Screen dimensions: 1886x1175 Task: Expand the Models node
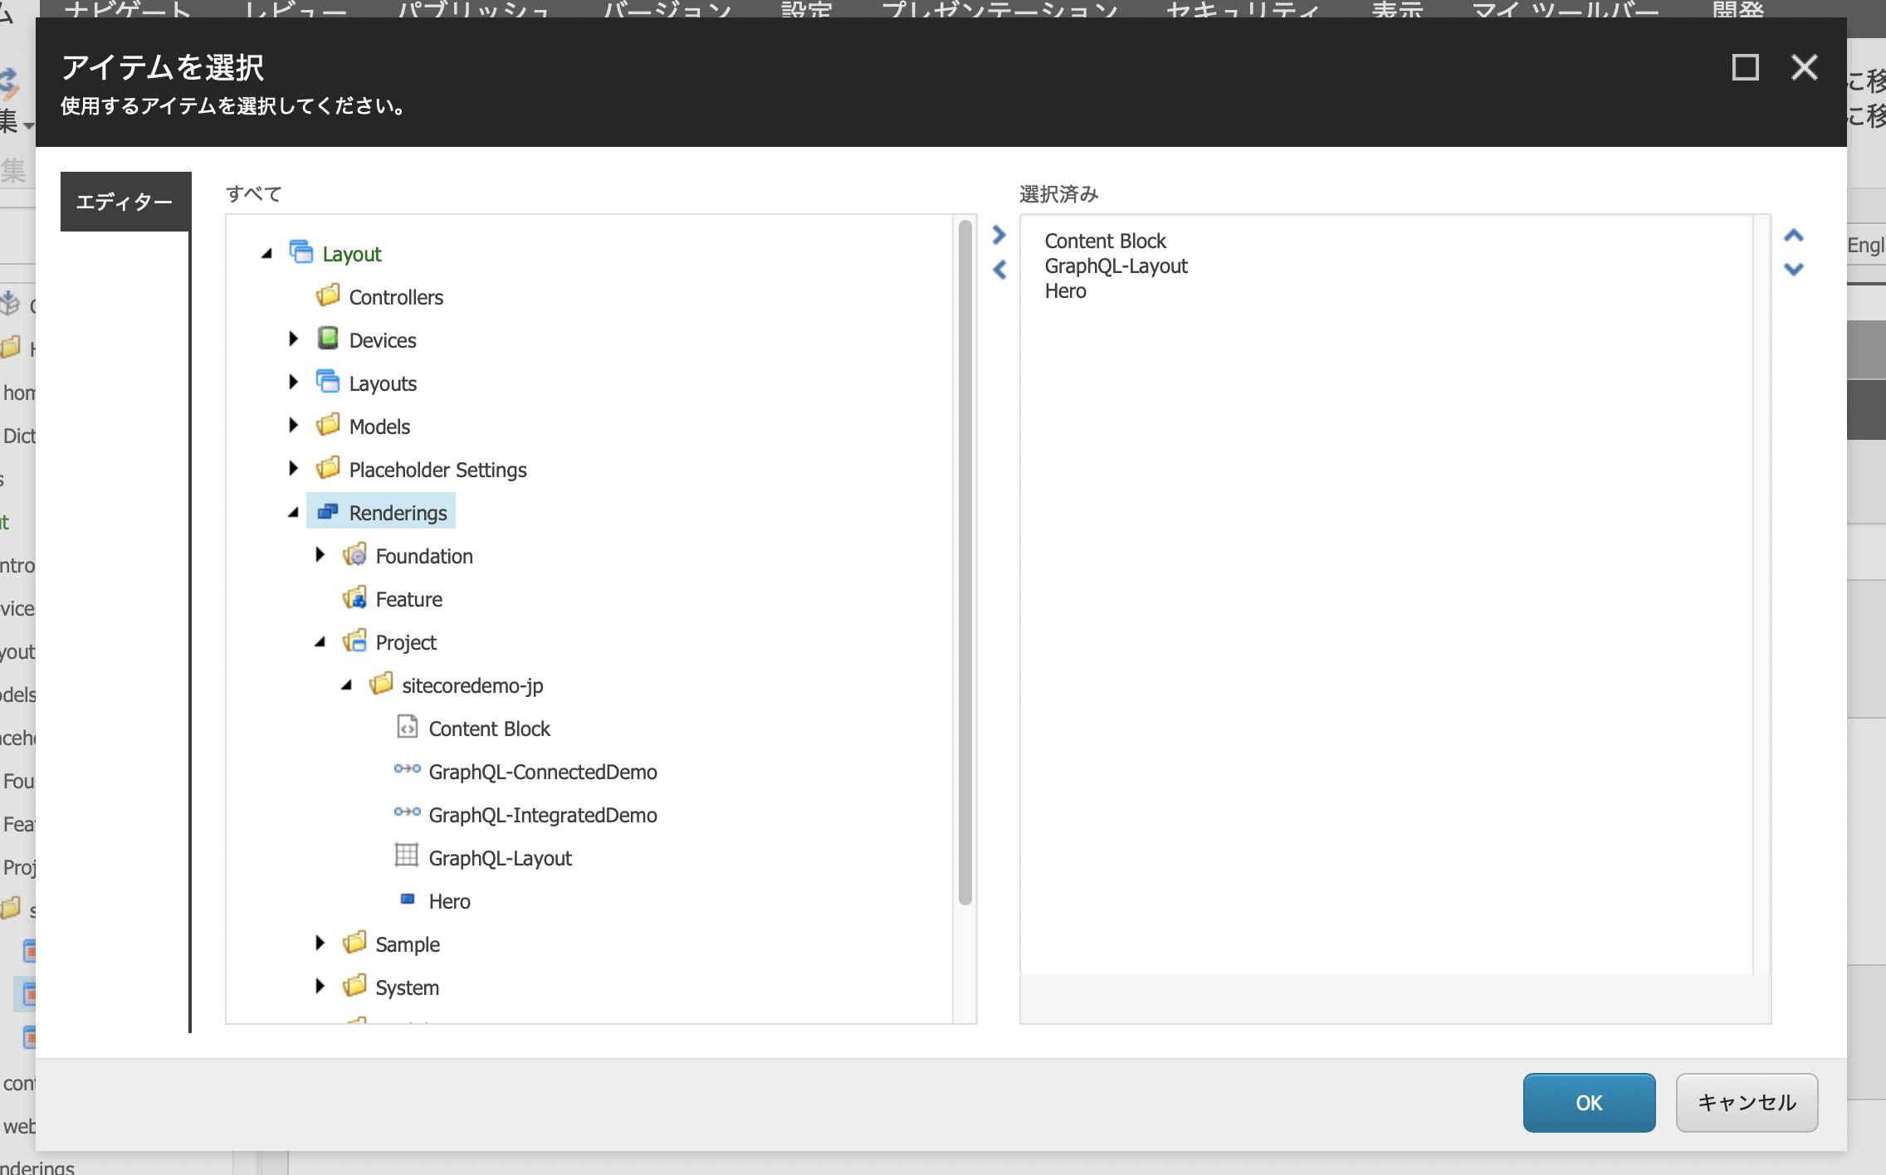293,425
